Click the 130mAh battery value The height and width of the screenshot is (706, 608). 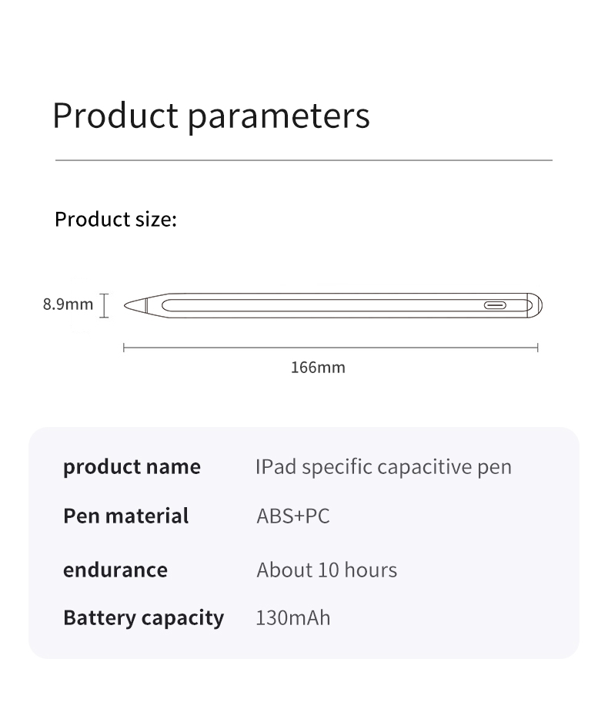292,617
